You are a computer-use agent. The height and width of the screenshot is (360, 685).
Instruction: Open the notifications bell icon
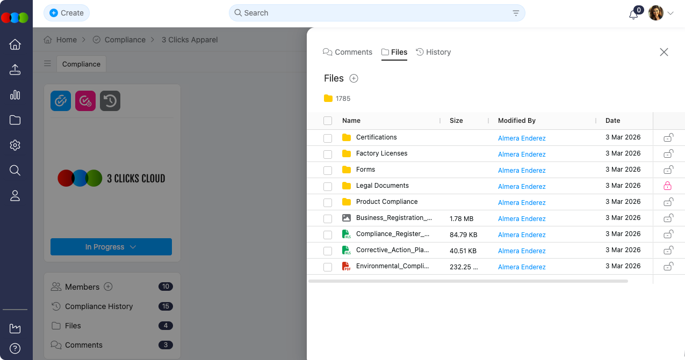pos(633,14)
